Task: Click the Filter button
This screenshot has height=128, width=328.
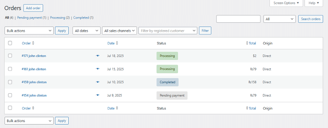Action: tap(205, 31)
